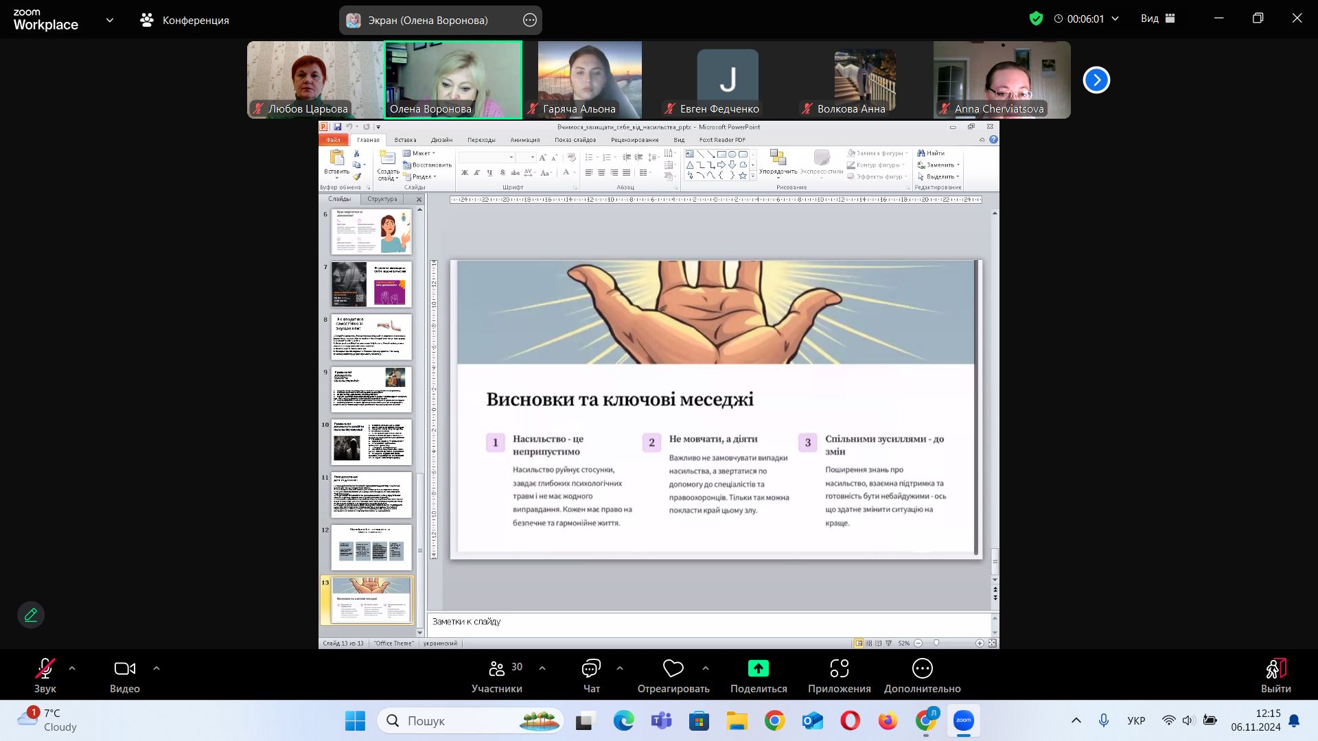Viewport: 1318px width, 741px height.
Task: Open shared screen options ellipsis button
Action: pyautogui.click(x=530, y=21)
